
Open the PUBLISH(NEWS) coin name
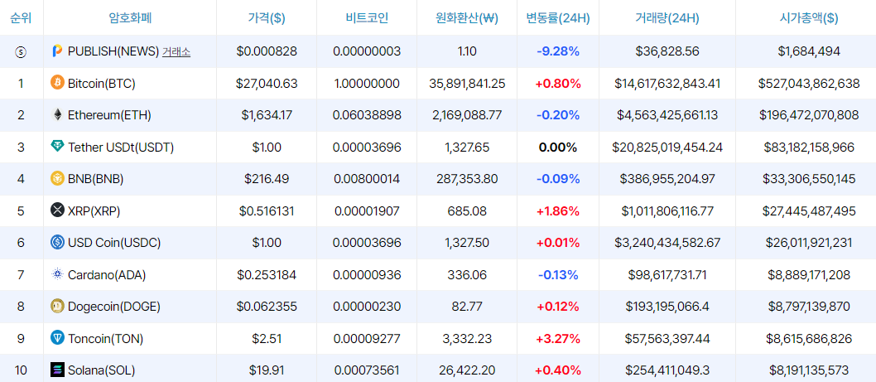click(113, 51)
